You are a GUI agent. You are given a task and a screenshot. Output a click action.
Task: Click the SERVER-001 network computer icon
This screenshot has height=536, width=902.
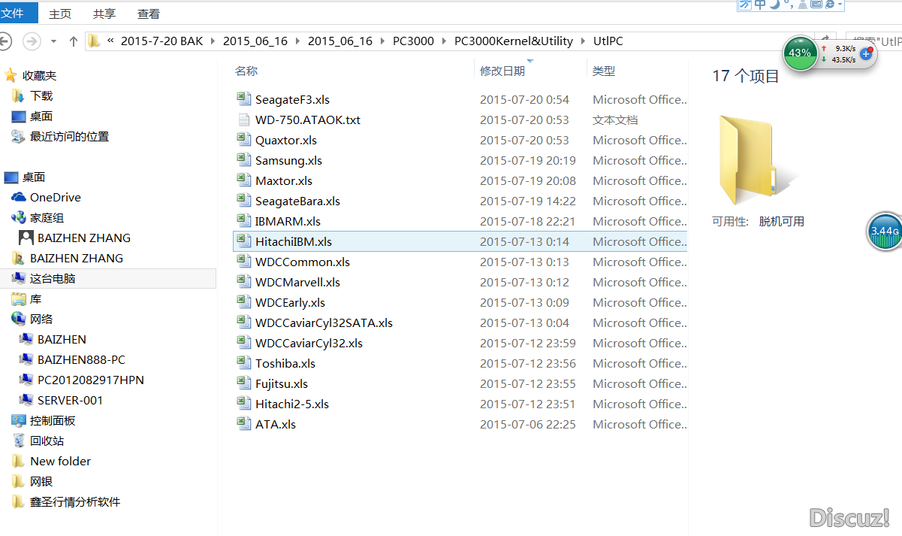tap(26, 400)
